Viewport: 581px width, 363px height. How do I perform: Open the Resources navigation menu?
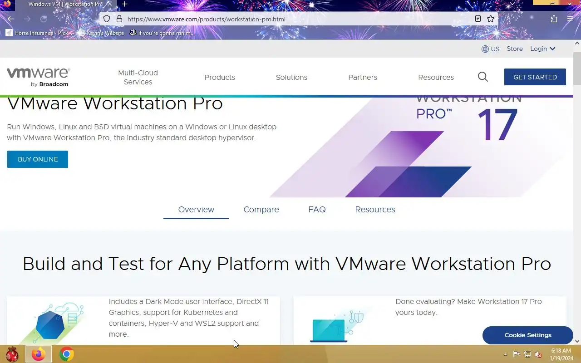point(436,77)
